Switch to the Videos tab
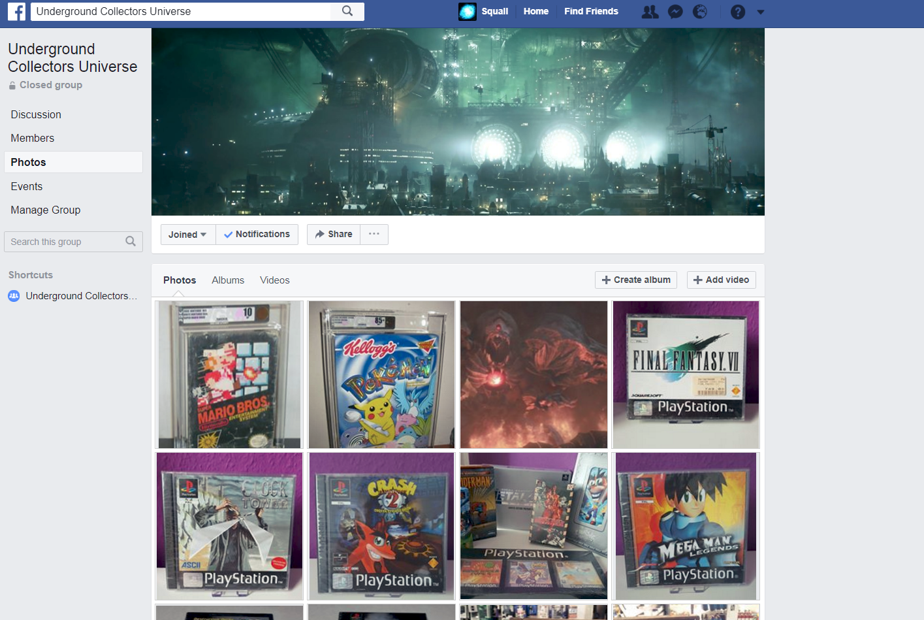924x620 pixels. tap(275, 280)
